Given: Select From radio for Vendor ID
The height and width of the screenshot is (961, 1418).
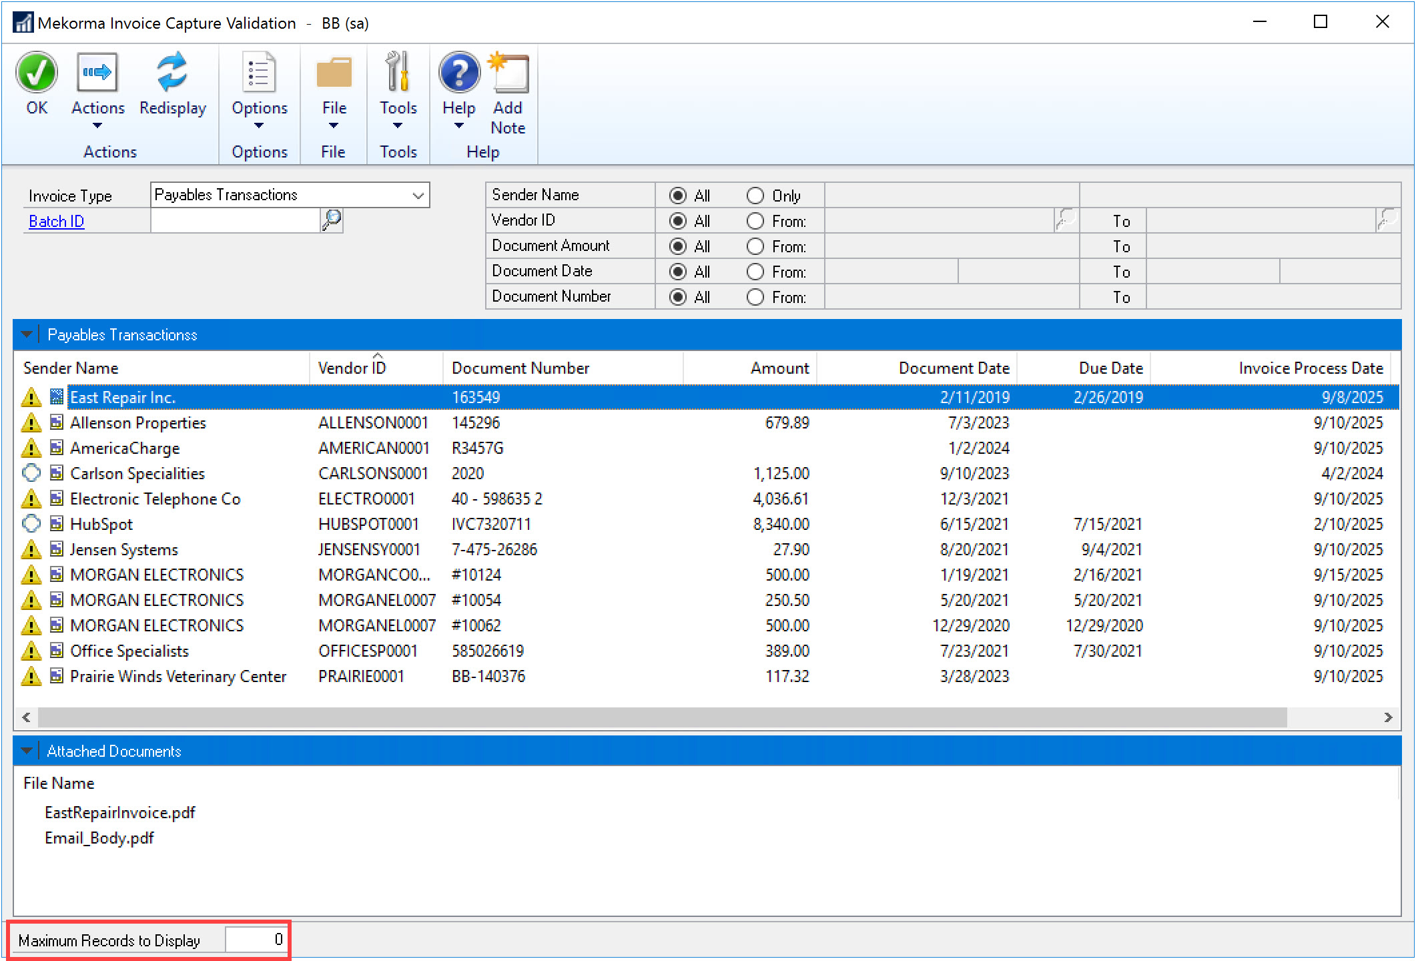Looking at the screenshot, I should 755,221.
